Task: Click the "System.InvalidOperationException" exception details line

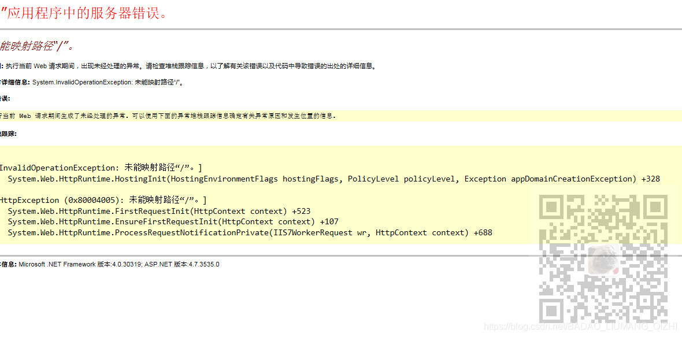Action: (x=108, y=82)
